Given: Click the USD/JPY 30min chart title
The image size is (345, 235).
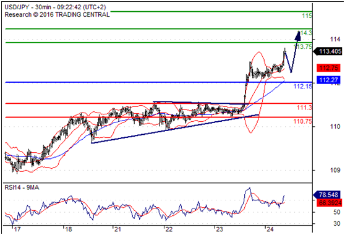Looking at the screenshot, I should point(55,7).
